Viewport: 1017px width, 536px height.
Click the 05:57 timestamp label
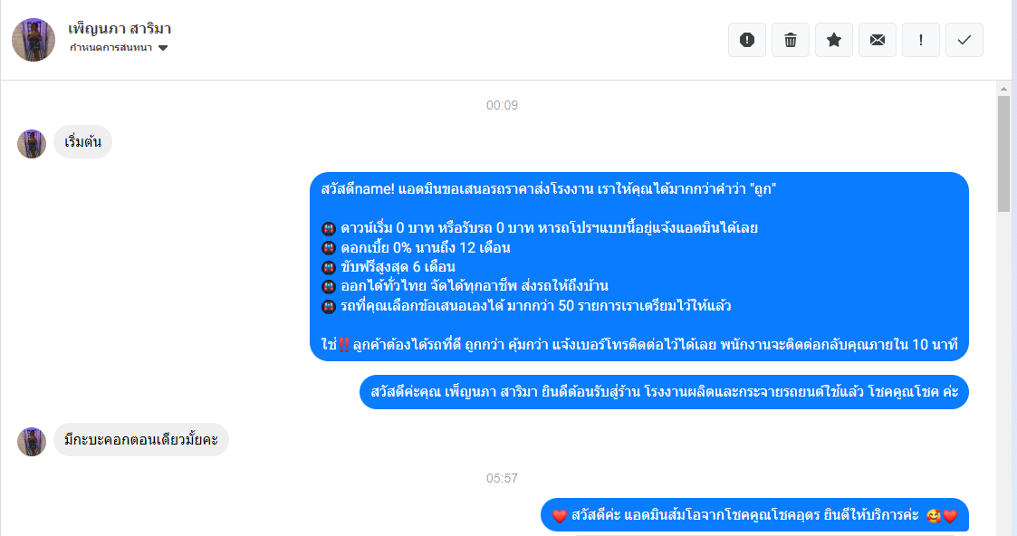click(x=502, y=478)
